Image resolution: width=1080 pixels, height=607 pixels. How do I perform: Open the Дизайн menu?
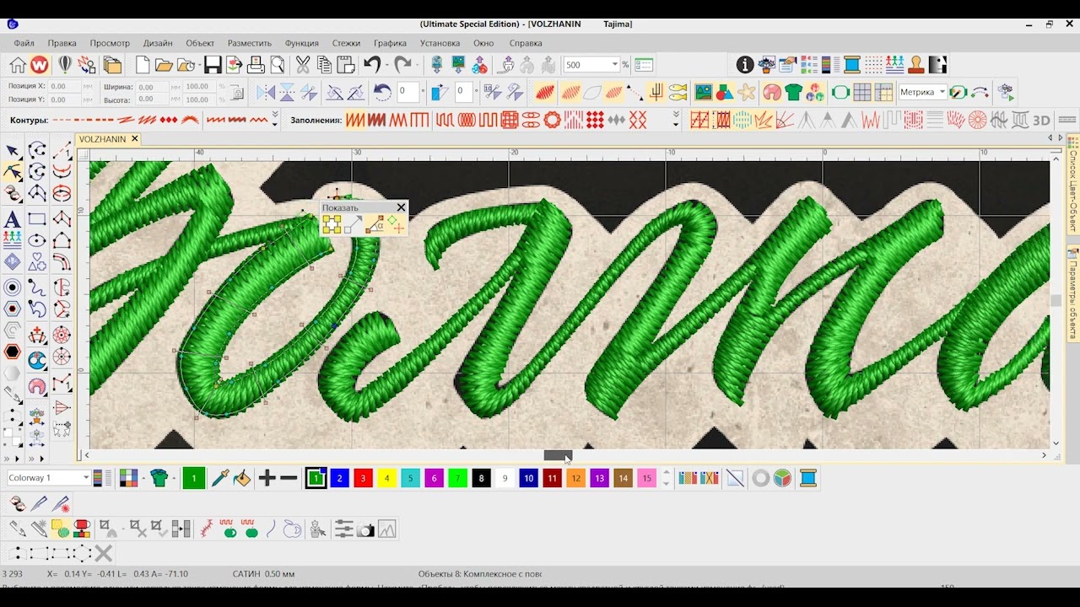[x=158, y=43]
